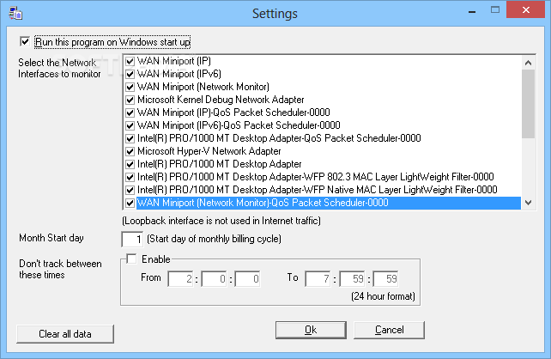551x359 pixels.
Task: Minimize the Settings window
Action: (472, 10)
